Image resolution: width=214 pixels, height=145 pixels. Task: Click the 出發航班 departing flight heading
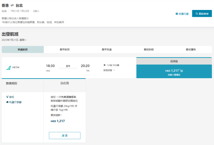[x=10, y=34]
